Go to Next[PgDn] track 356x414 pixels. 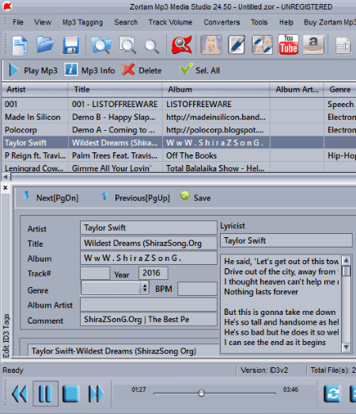(51, 197)
